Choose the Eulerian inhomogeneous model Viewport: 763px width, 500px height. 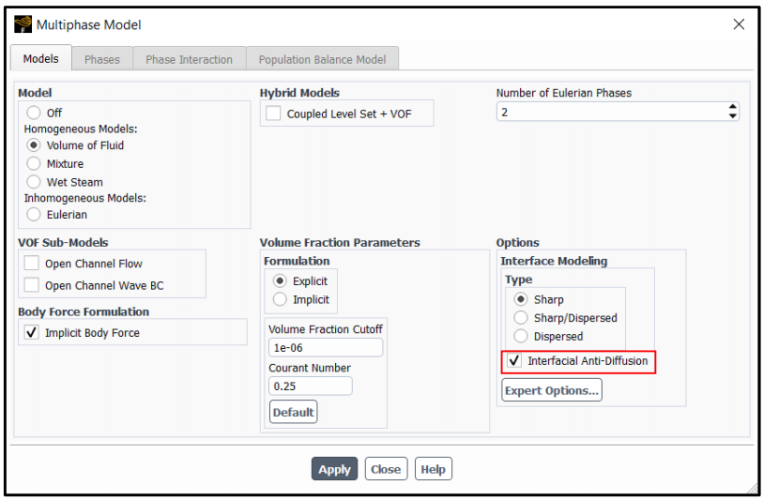34,215
